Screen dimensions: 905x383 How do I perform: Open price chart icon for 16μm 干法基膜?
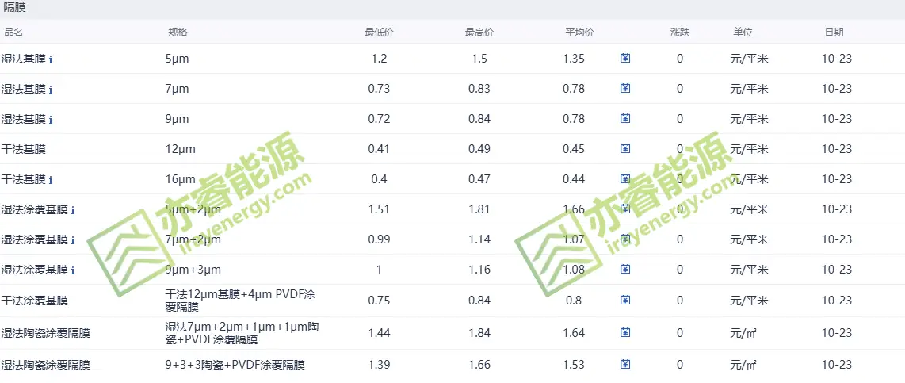tap(625, 179)
